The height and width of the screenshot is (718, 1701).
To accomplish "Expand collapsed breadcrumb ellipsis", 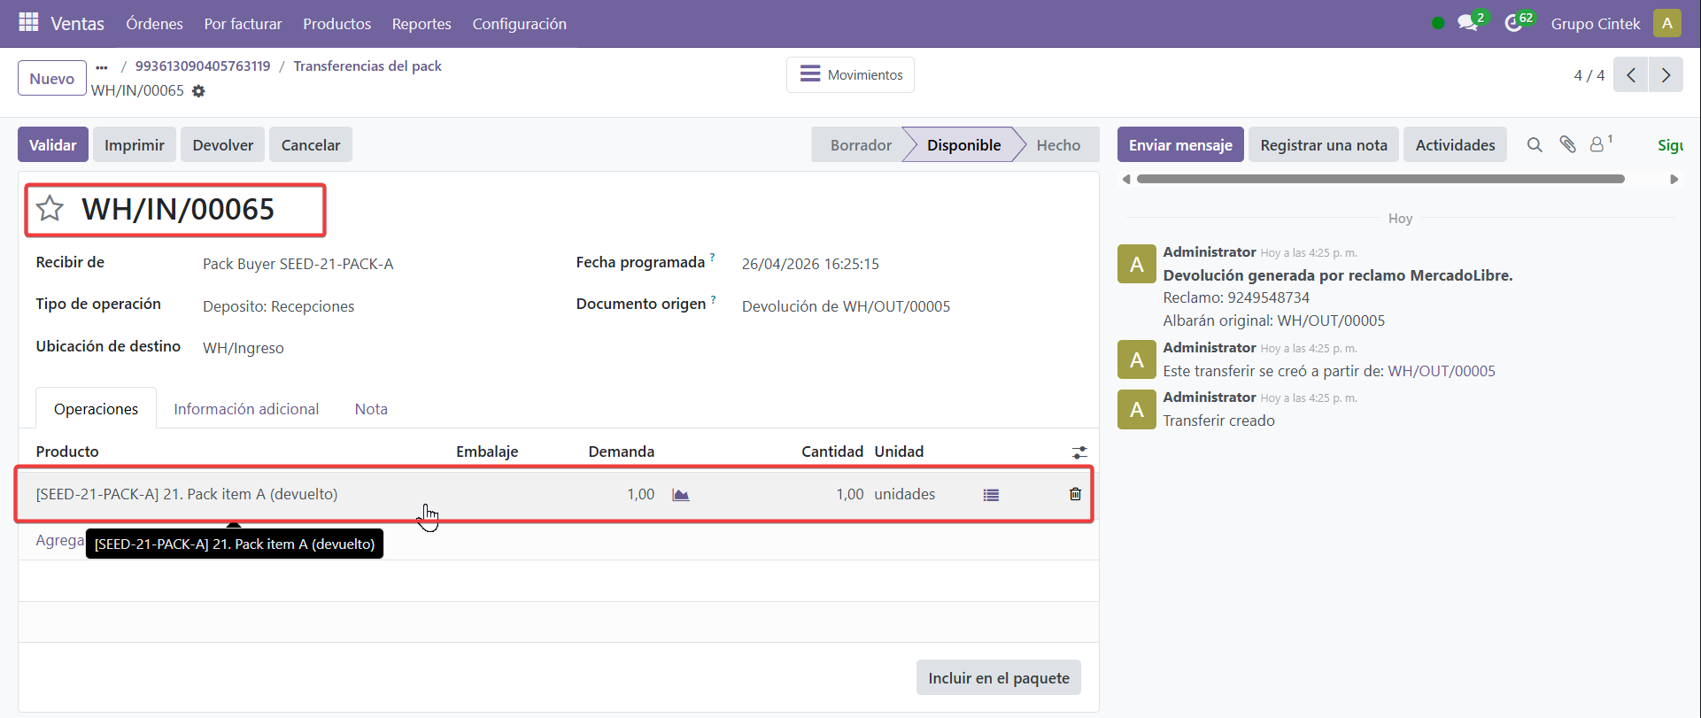I will [102, 66].
